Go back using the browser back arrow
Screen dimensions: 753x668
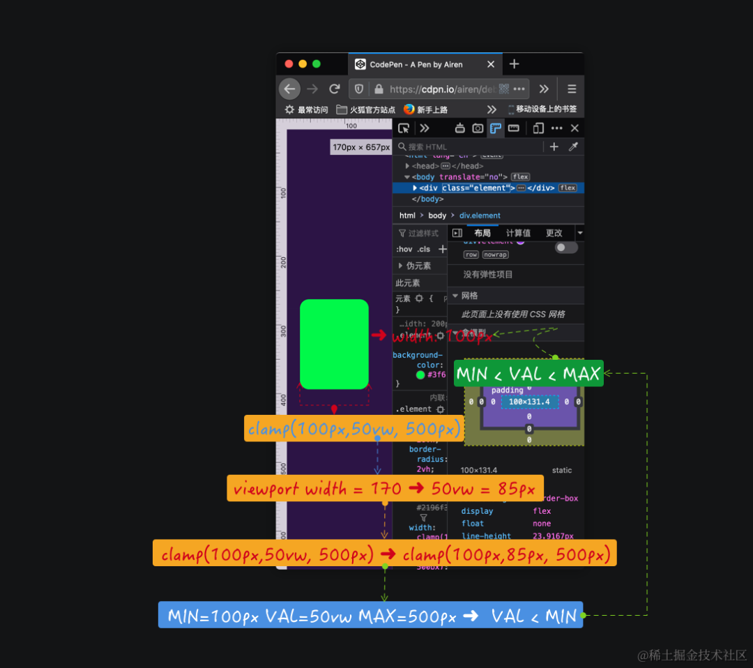pos(289,89)
